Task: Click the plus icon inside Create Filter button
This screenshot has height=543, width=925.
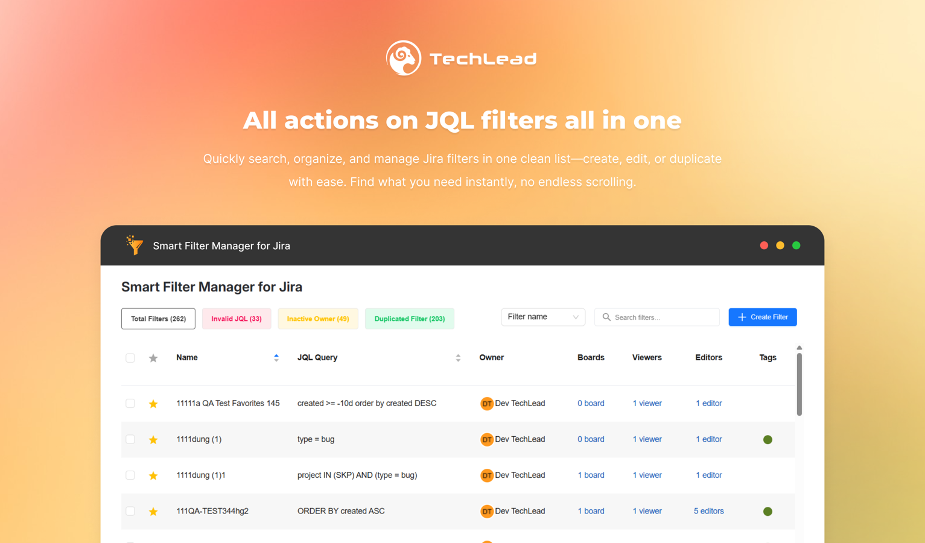Action: (742, 317)
